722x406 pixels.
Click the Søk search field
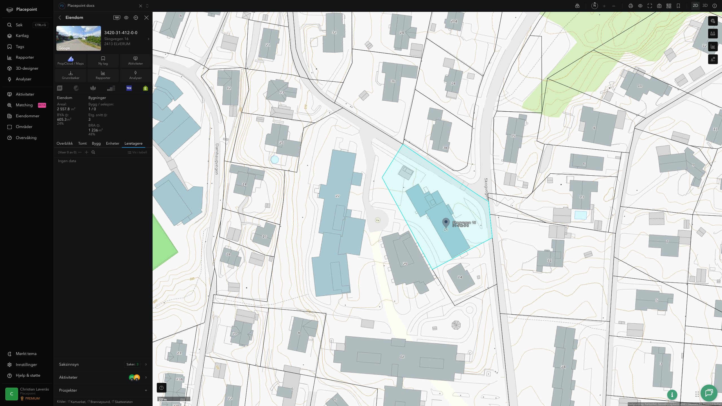point(27,25)
